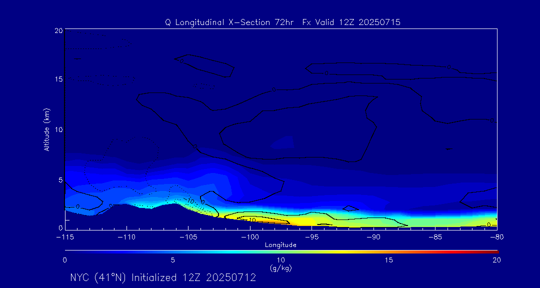Select the color scale tick label 5

pyautogui.click(x=172, y=260)
